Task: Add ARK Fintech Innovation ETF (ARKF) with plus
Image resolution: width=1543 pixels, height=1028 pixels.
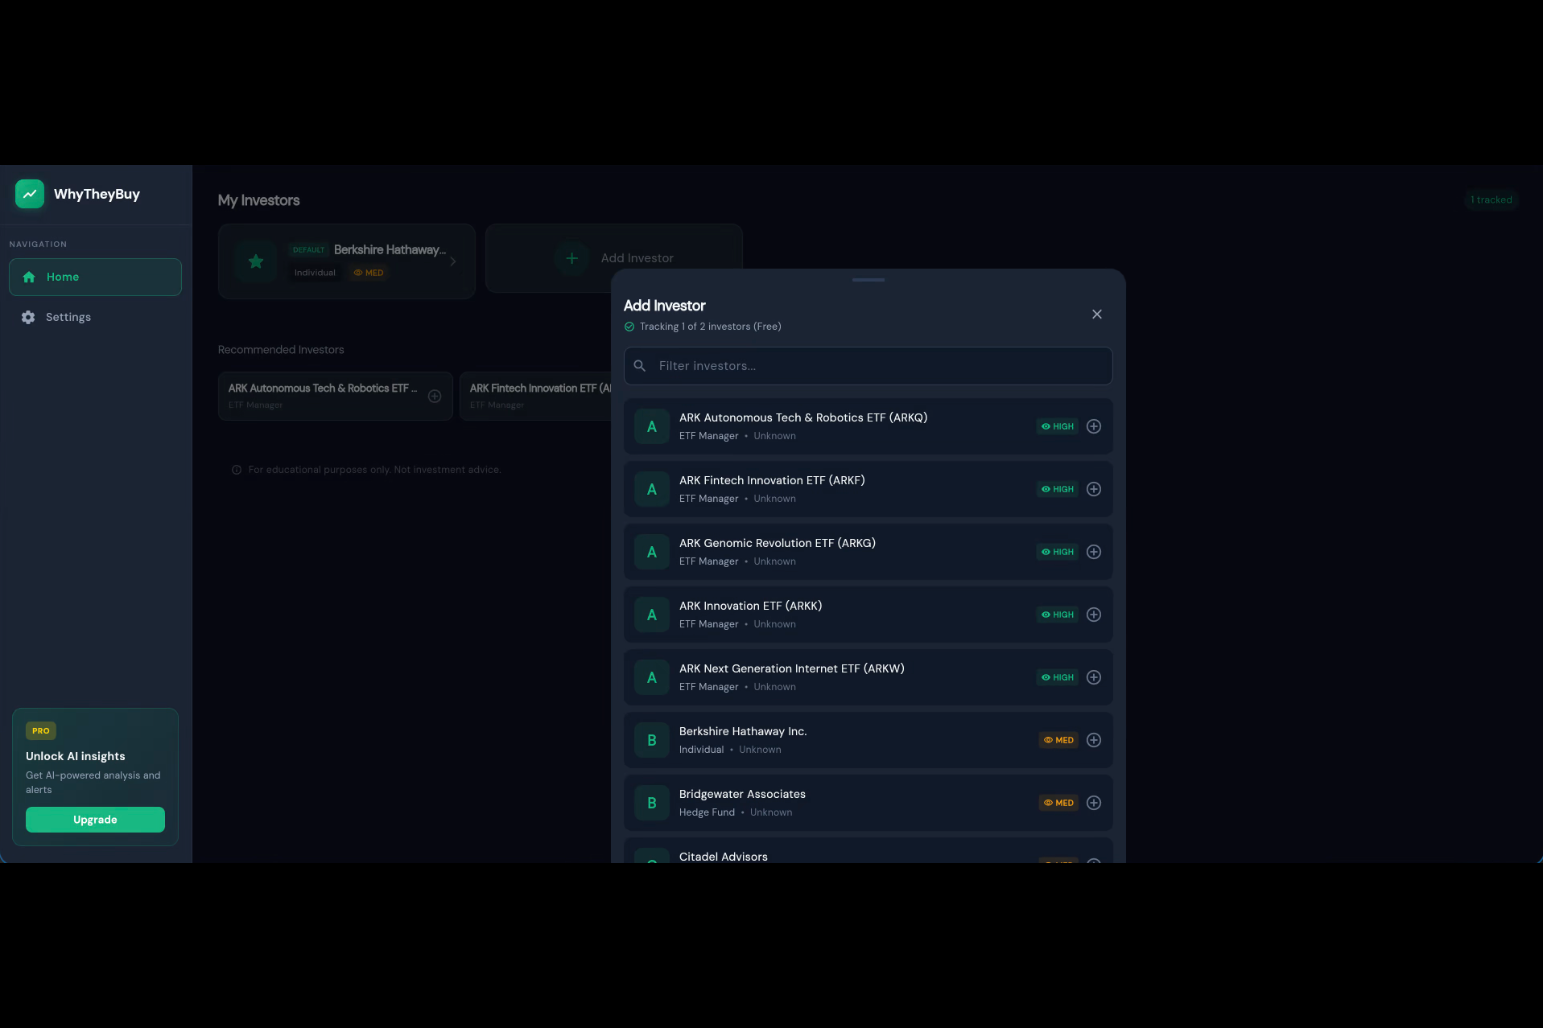Action: pos(1093,489)
